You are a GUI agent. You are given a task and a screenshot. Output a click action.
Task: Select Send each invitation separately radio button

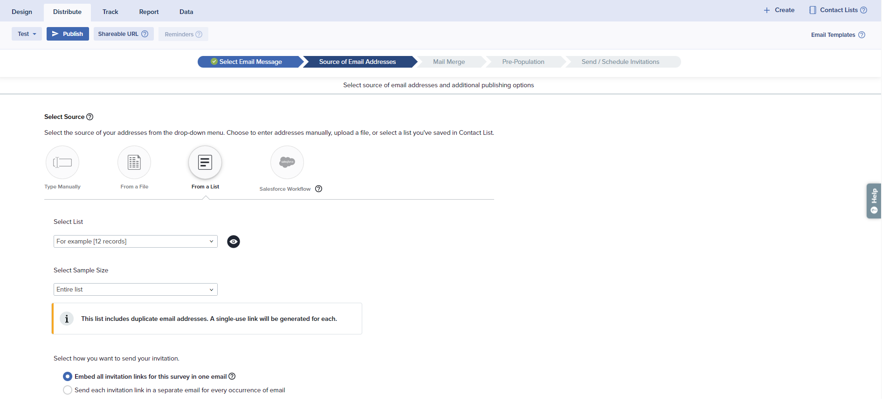pos(68,390)
